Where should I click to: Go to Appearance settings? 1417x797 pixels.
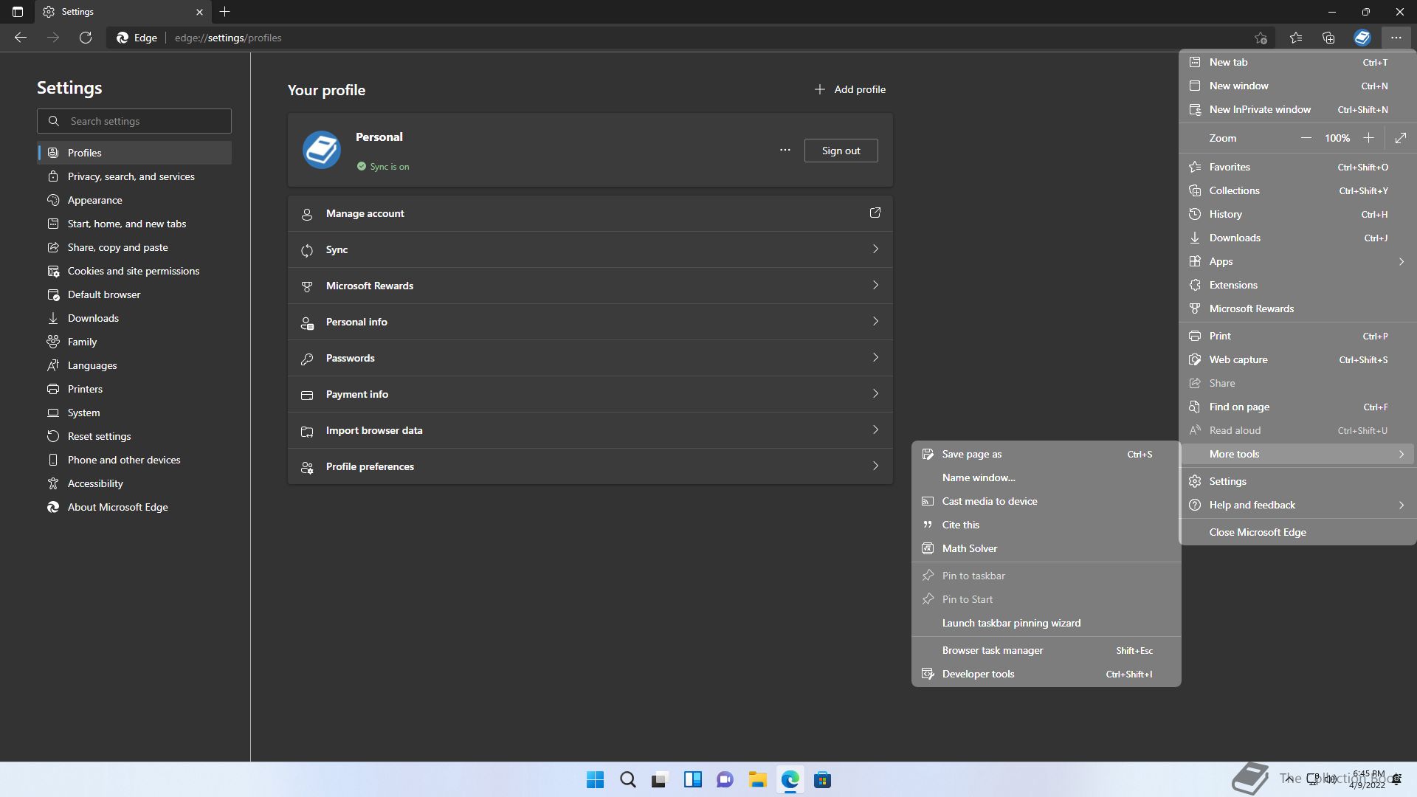point(134,200)
